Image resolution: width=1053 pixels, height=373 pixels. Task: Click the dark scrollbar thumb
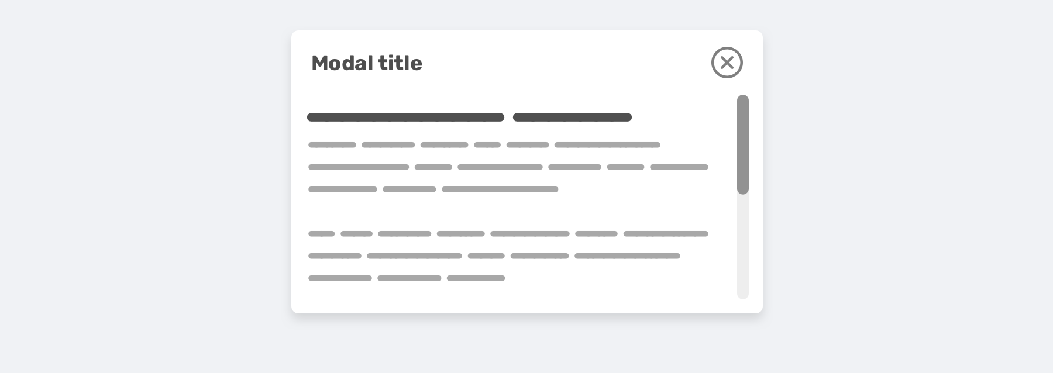742,144
